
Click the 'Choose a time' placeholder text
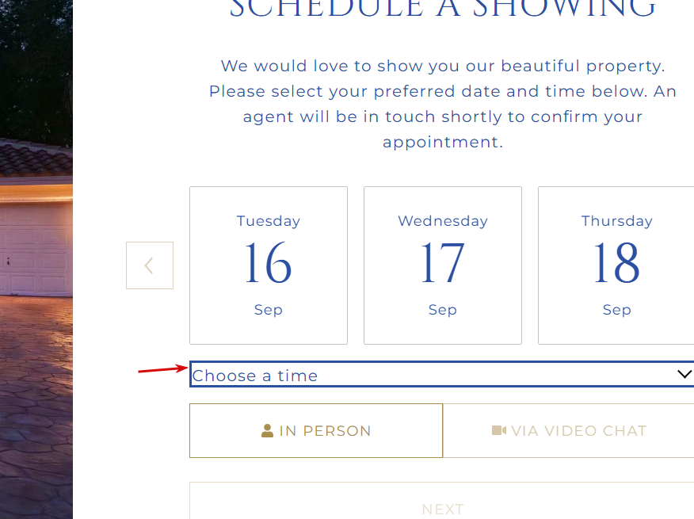pyautogui.click(x=255, y=376)
